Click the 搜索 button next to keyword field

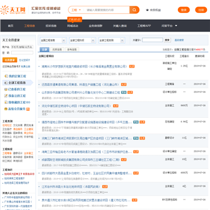point(167,40)
